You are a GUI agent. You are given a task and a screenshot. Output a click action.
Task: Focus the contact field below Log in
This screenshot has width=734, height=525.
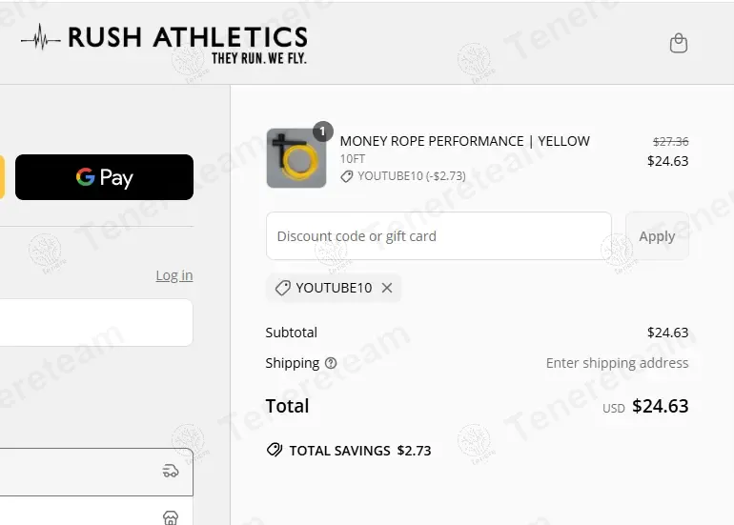(95, 323)
